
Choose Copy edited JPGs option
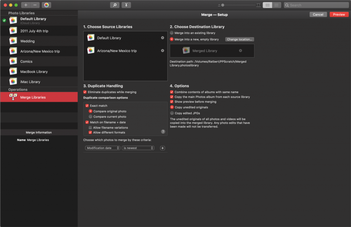tap(172, 113)
